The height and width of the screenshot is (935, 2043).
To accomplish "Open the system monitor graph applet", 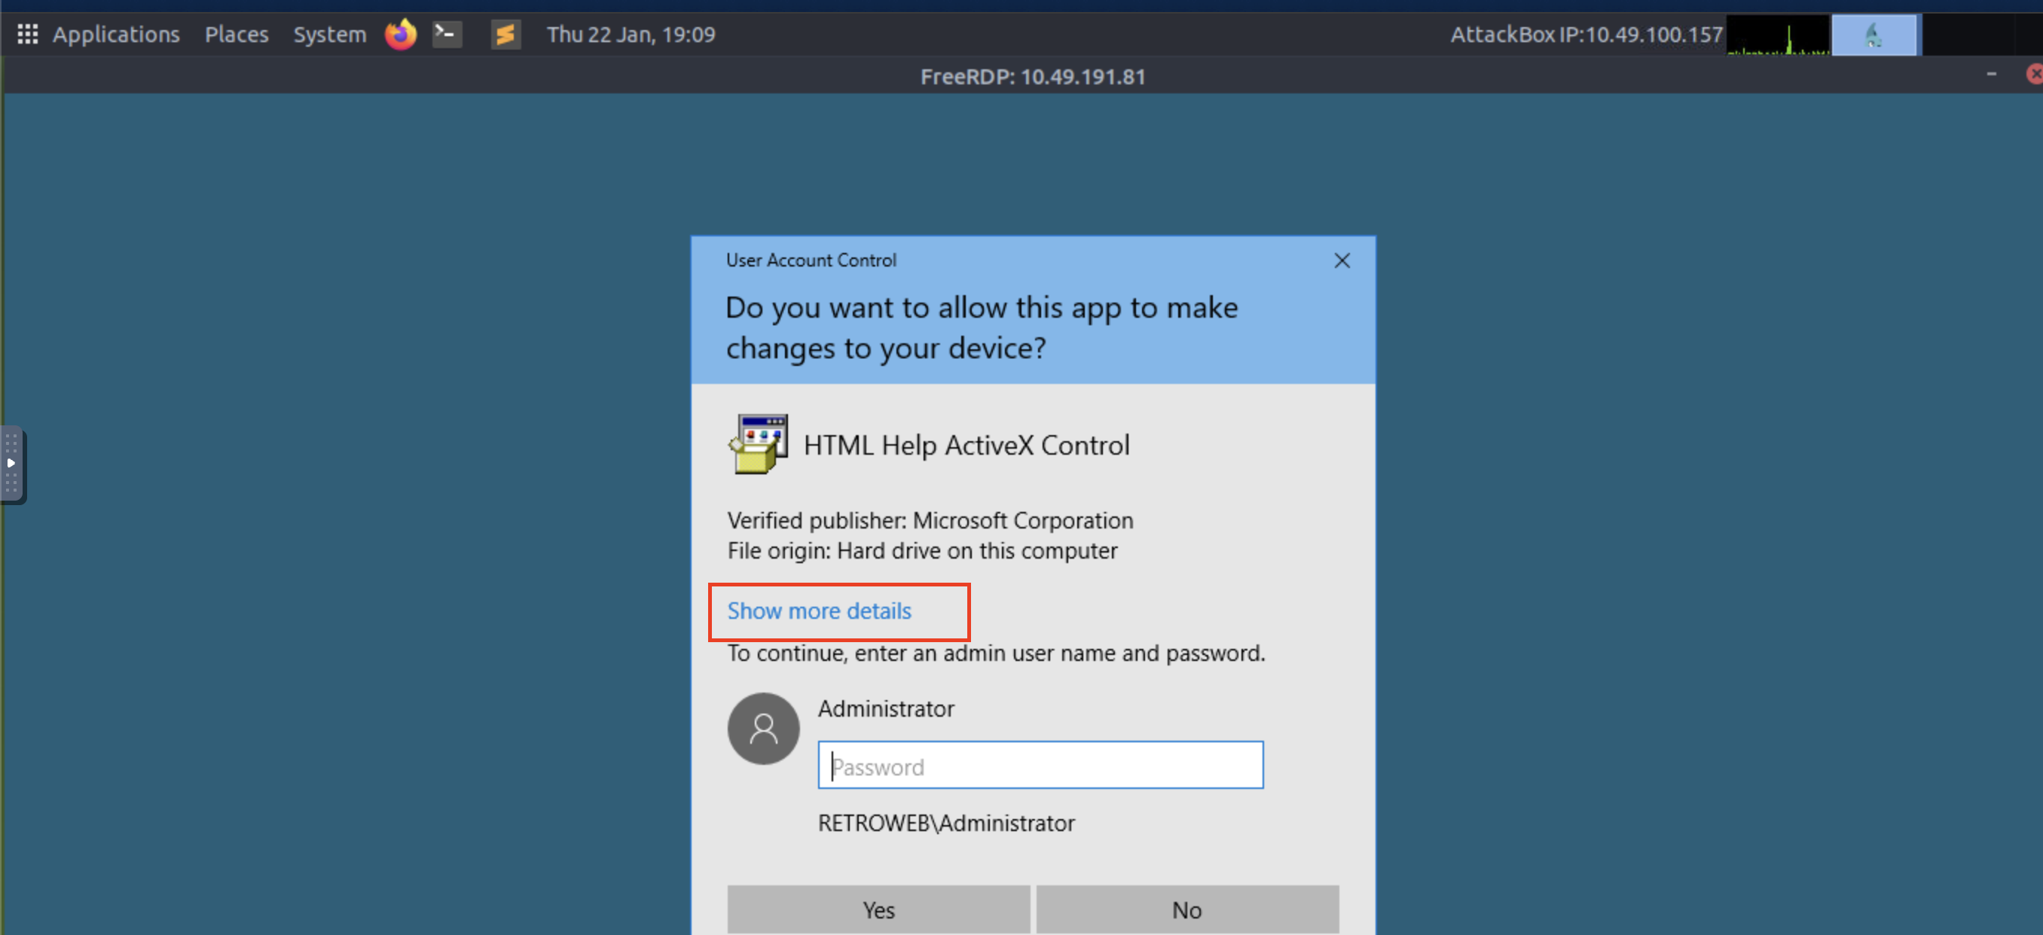I will click(1777, 35).
